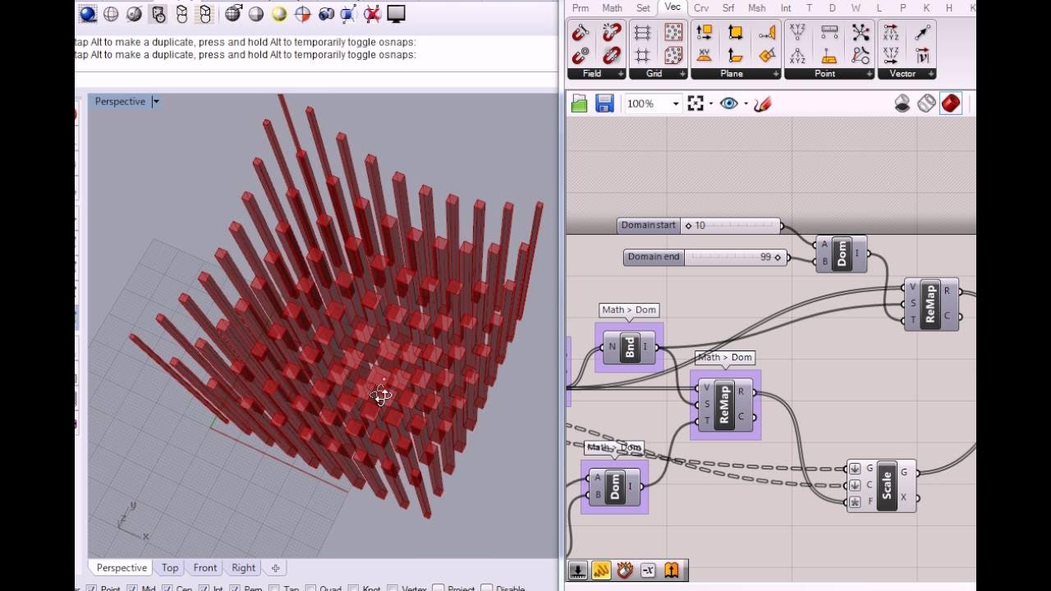
Task: Switch to the Math ribbon tab
Action: point(613,8)
